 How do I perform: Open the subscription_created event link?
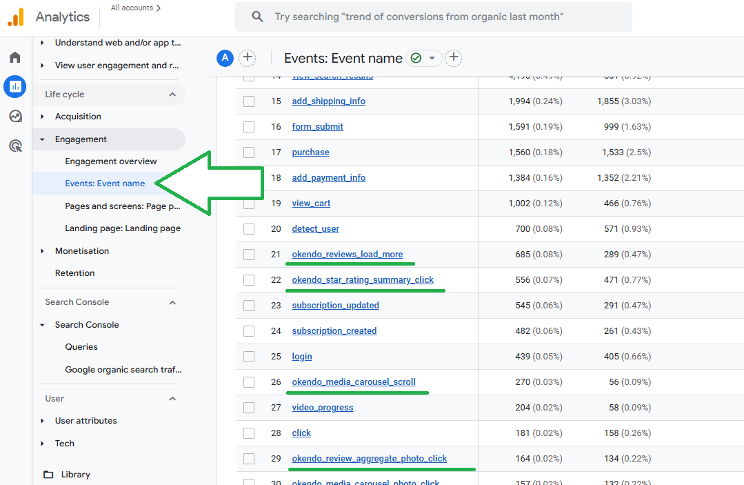click(334, 330)
